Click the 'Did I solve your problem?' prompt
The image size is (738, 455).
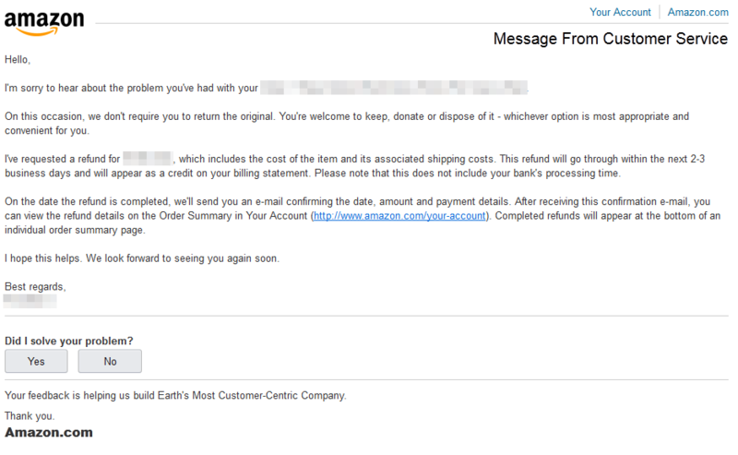click(68, 341)
